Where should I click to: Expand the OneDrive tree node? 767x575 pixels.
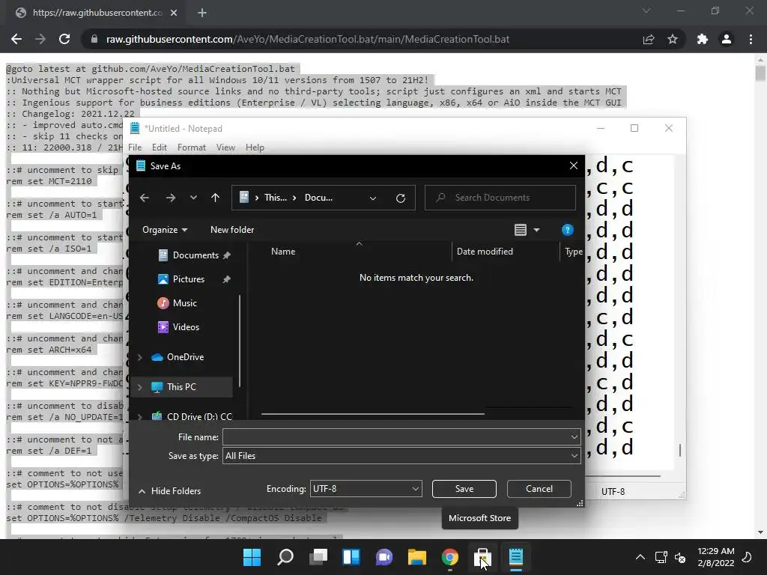point(140,357)
